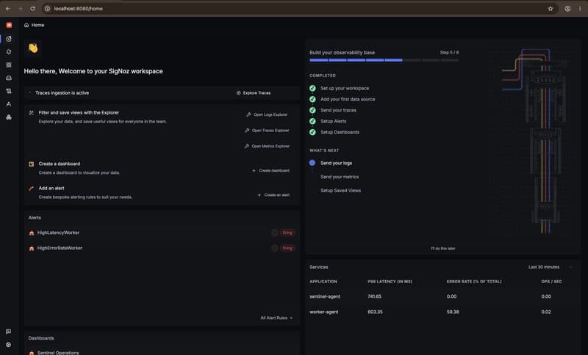Click the APPLICATION column header

click(x=323, y=282)
